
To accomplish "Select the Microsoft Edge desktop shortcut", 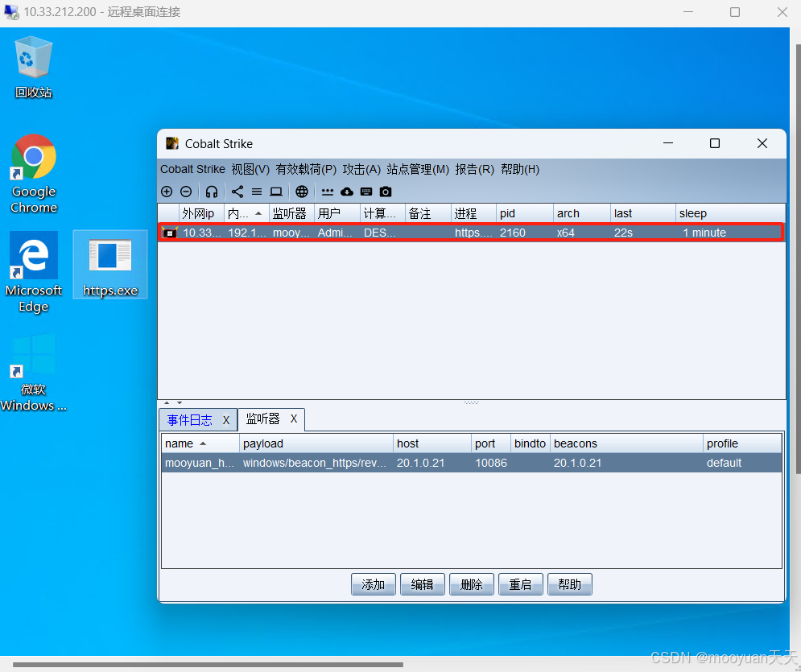I will tap(33, 273).
